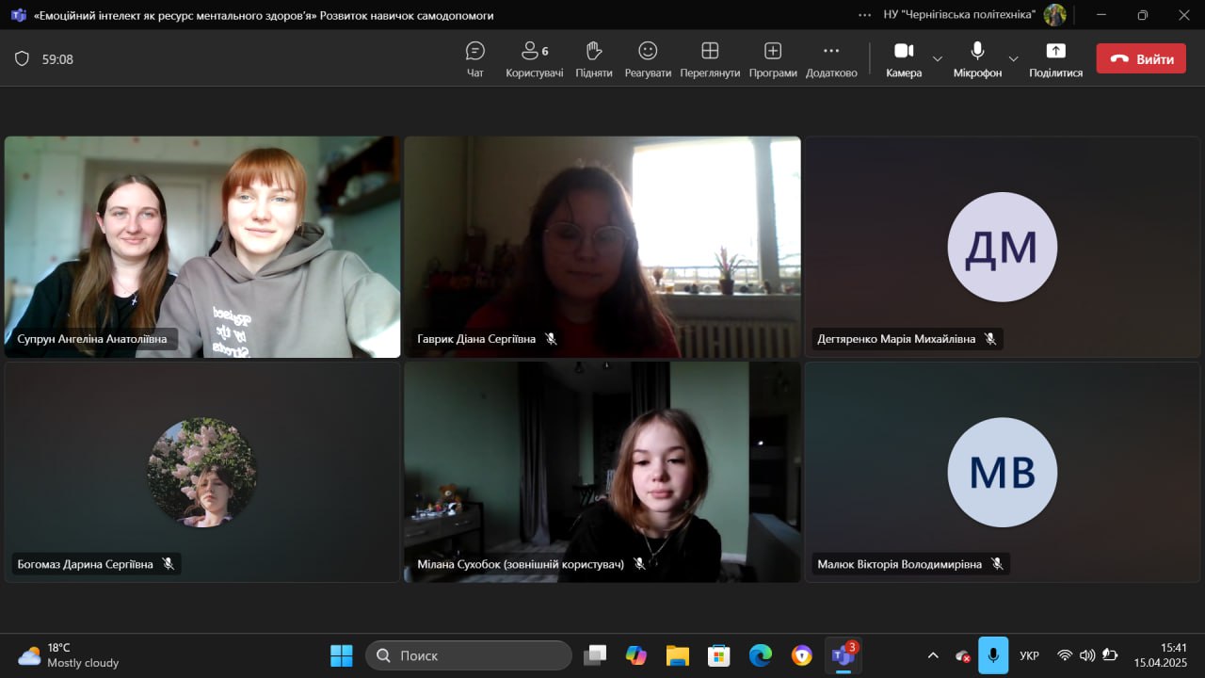The width and height of the screenshot is (1205, 678).
Task: Select Мілана Сухобок's video tile
Action: [x=602, y=471]
